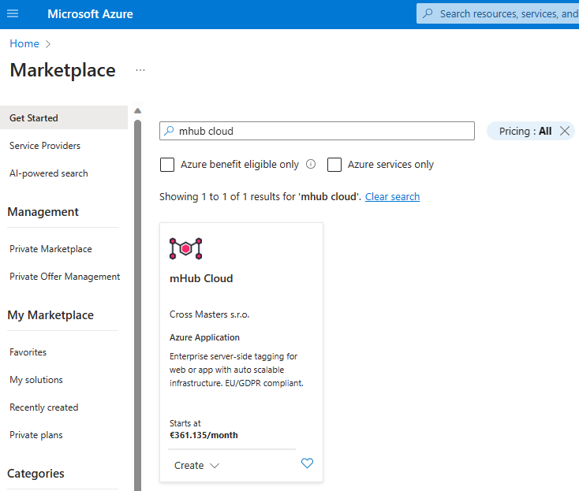Click the sidebar scroll up arrow
The height and width of the screenshot is (491, 579).
point(138,110)
